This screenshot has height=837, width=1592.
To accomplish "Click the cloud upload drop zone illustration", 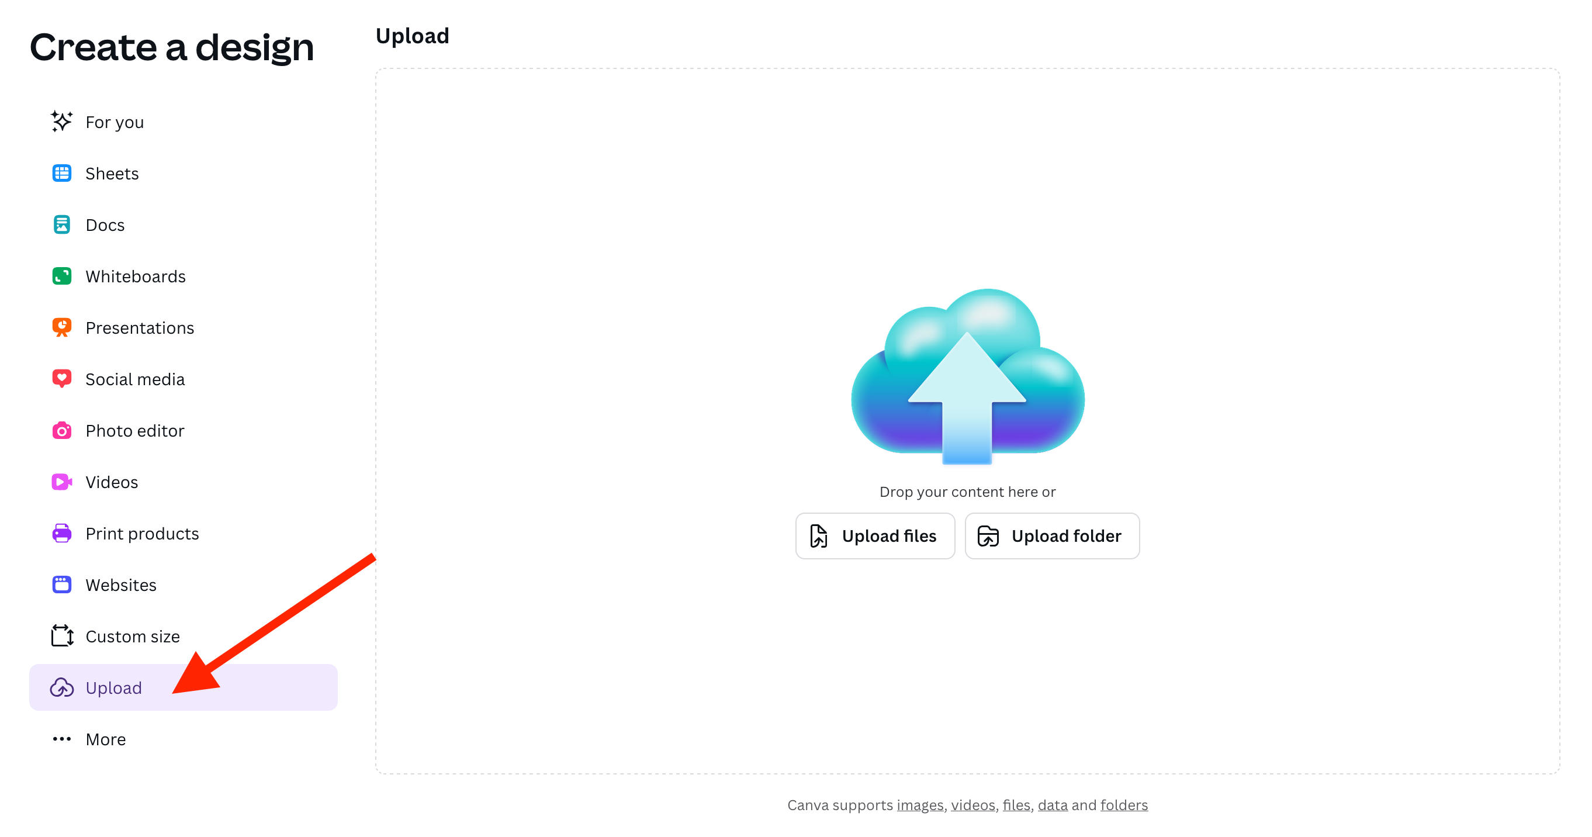I will (967, 376).
